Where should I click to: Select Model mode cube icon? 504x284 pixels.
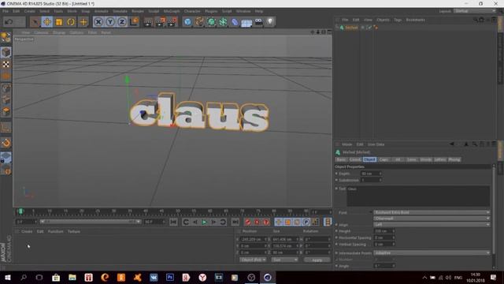pyautogui.click(x=6, y=52)
